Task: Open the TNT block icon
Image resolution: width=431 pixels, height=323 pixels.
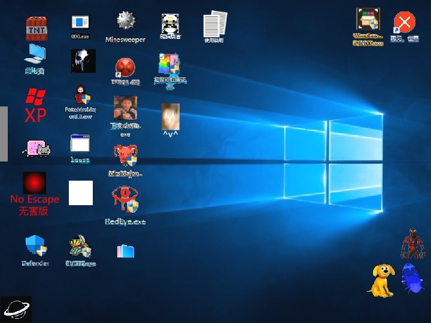Action: [37, 29]
